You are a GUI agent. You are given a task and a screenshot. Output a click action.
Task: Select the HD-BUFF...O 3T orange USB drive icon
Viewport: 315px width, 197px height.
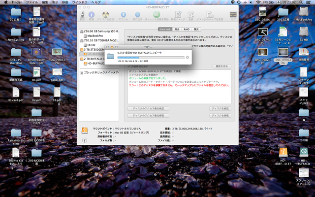coord(283,152)
